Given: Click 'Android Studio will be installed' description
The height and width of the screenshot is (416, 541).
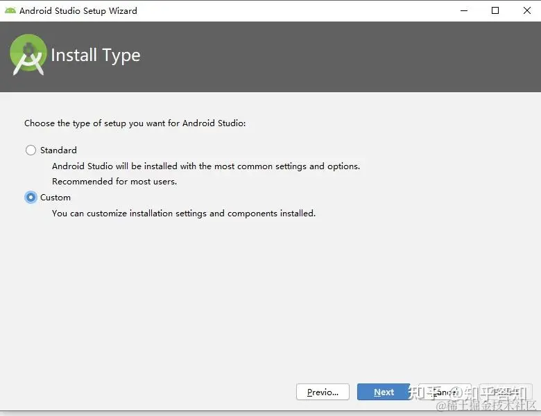Looking at the screenshot, I should coord(205,166).
